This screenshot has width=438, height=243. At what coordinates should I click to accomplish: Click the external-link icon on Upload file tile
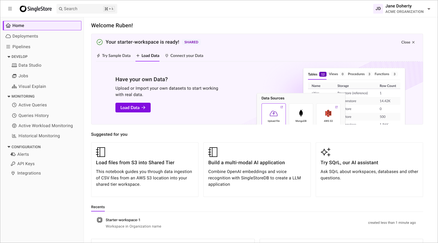pos(282,107)
